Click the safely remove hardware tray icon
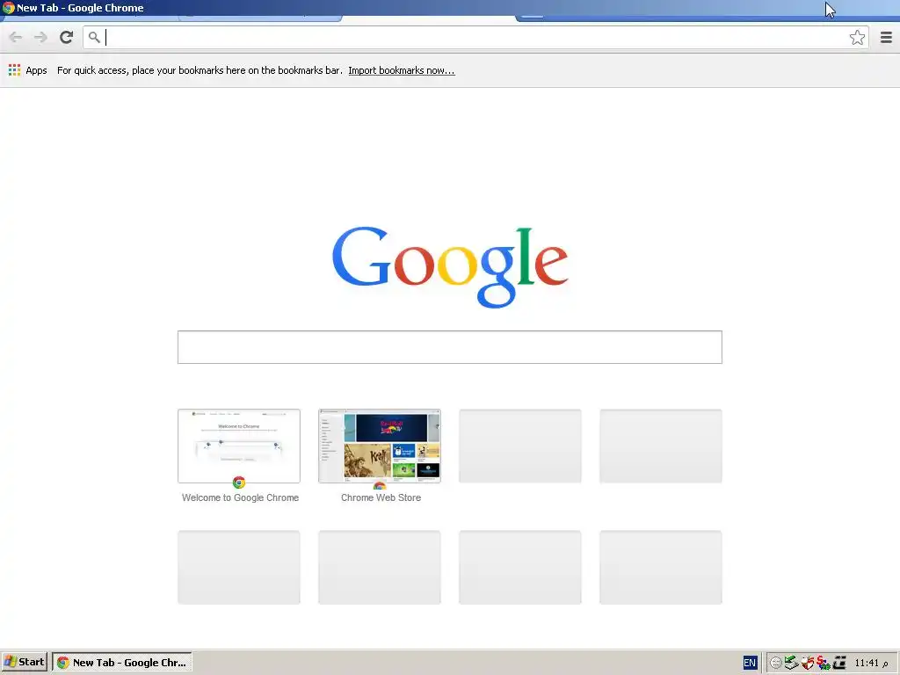Screen dimensions: 900x675 792,663
